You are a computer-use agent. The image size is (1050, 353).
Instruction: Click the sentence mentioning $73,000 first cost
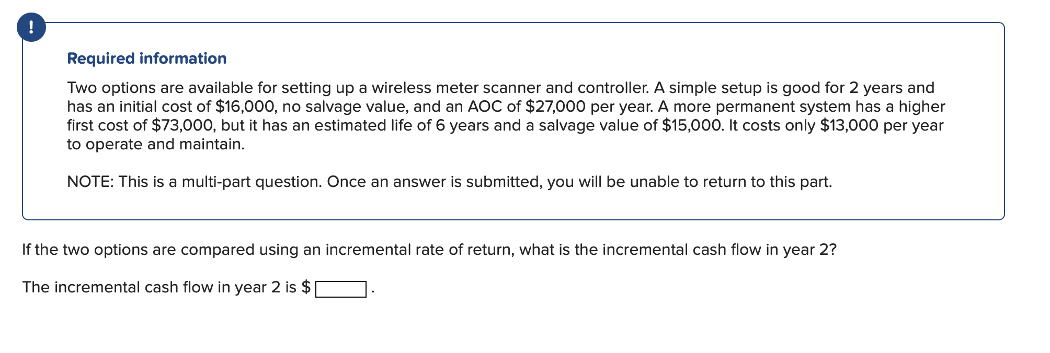[x=181, y=125]
